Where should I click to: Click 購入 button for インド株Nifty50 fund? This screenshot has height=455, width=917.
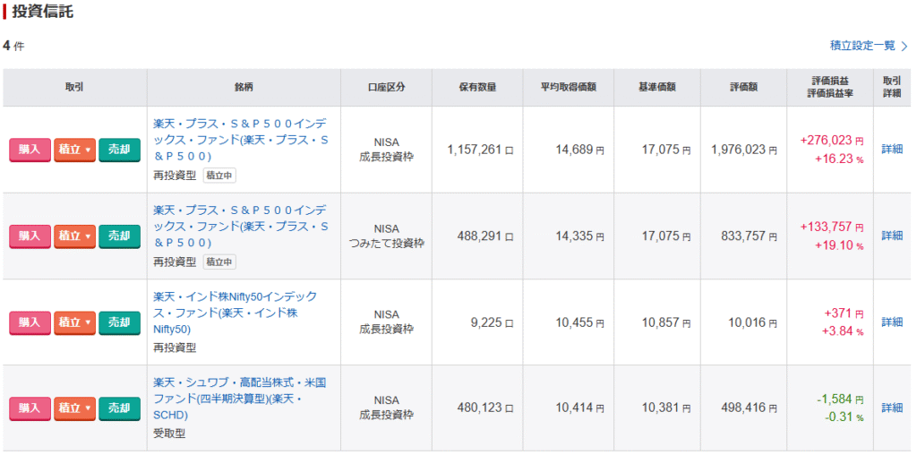30,322
